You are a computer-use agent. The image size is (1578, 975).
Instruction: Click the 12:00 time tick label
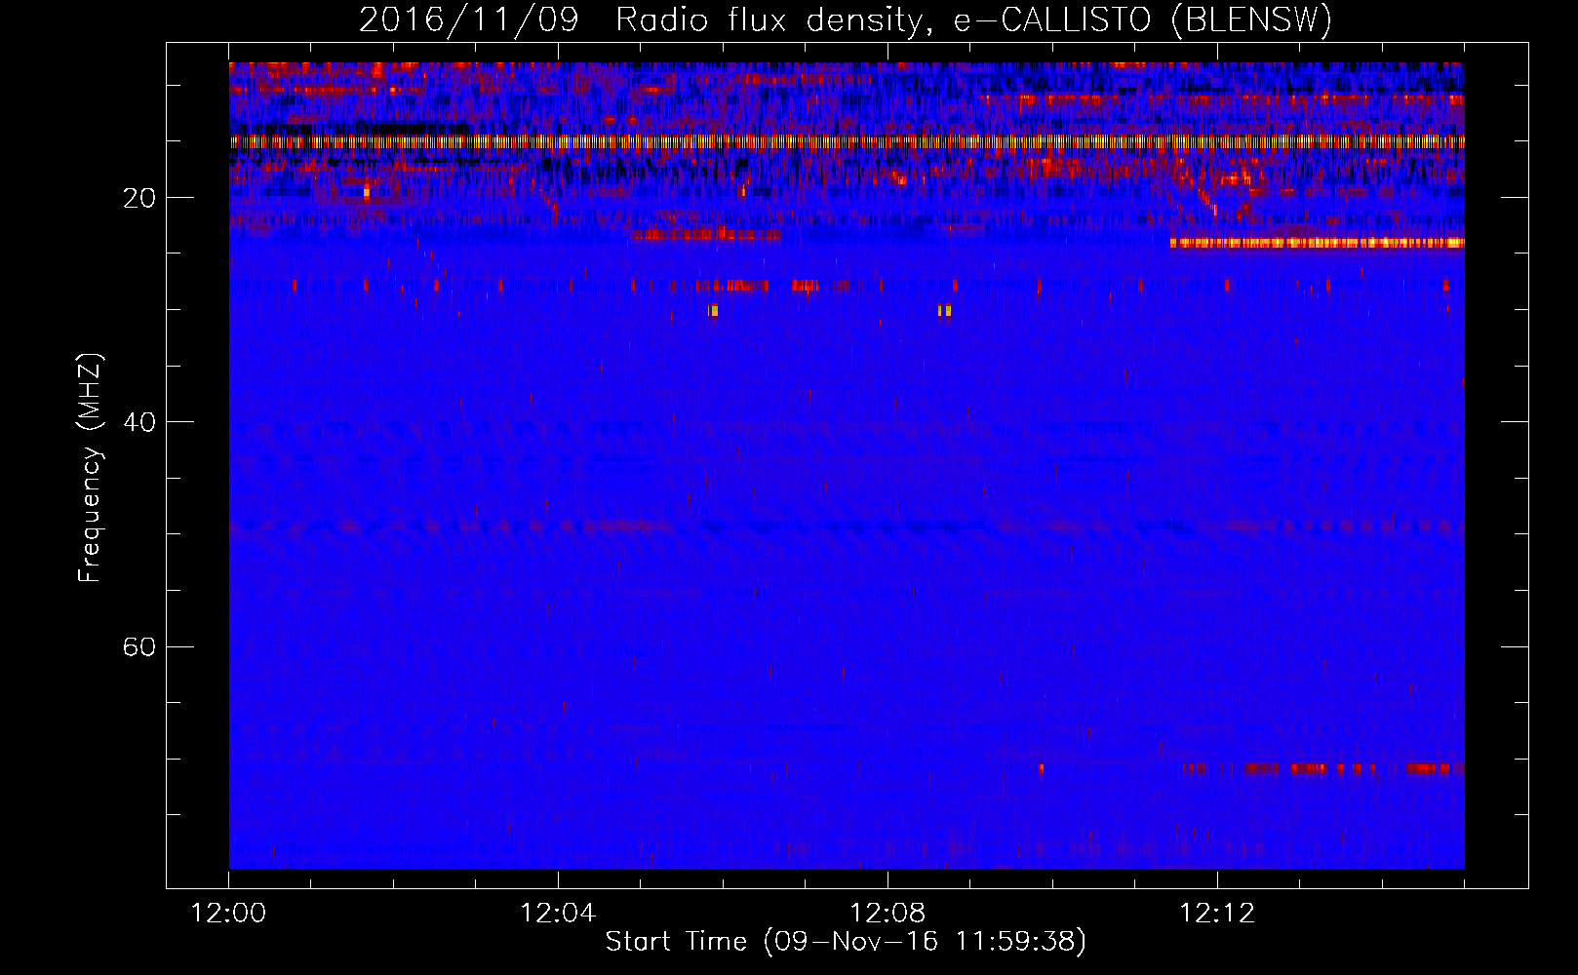(229, 914)
